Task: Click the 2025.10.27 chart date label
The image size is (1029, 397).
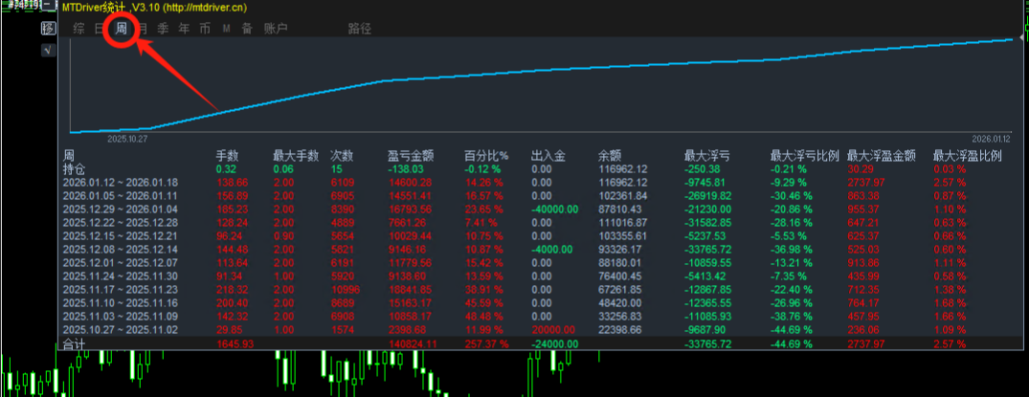Action: point(125,139)
